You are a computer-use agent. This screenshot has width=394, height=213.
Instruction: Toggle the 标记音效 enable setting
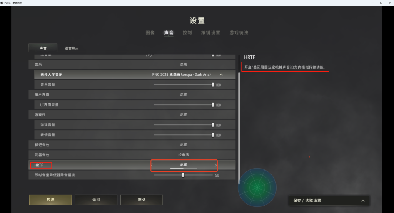click(184, 145)
